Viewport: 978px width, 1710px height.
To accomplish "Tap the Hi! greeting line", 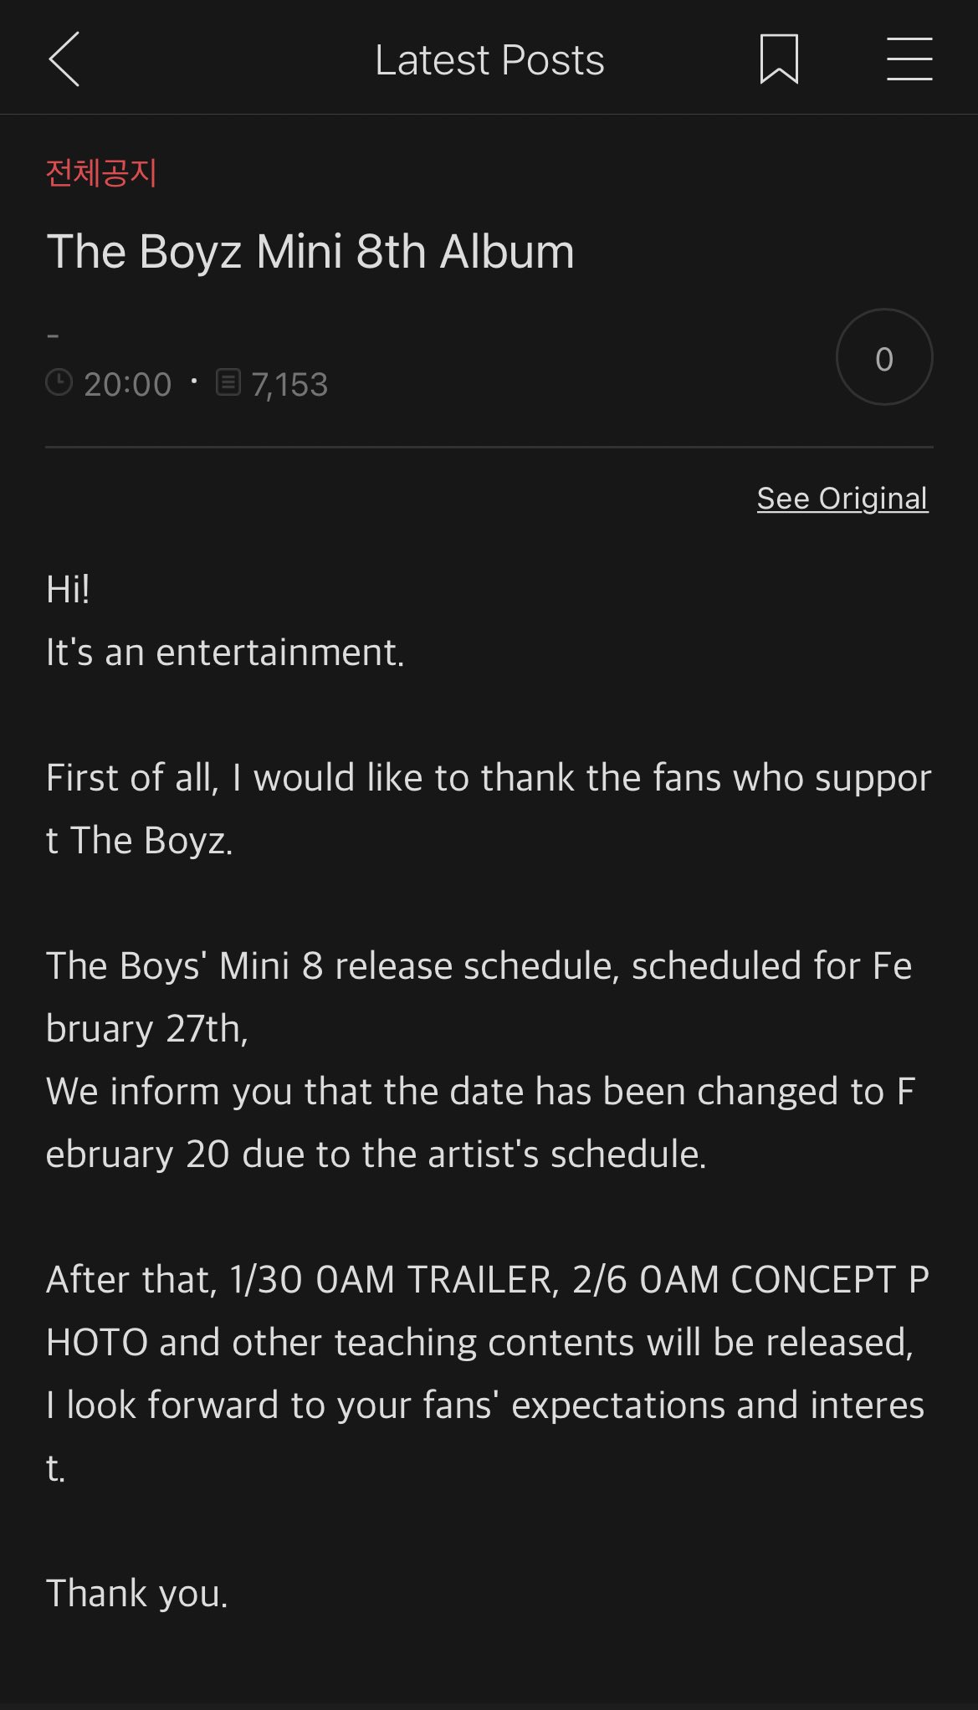I will tap(69, 590).
